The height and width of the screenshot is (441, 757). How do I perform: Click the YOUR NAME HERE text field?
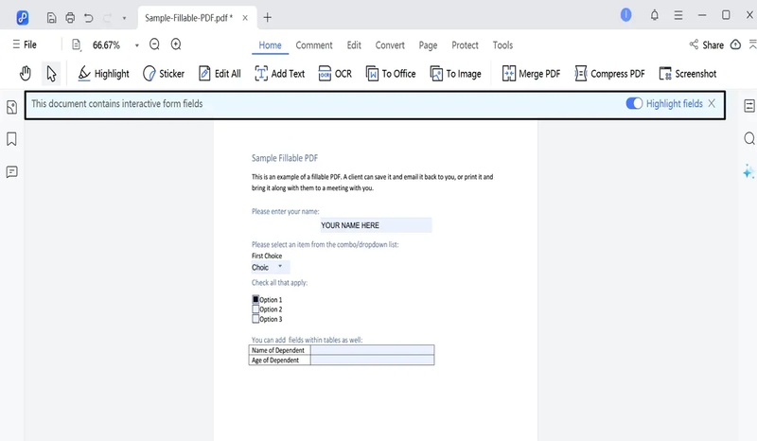point(376,225)
